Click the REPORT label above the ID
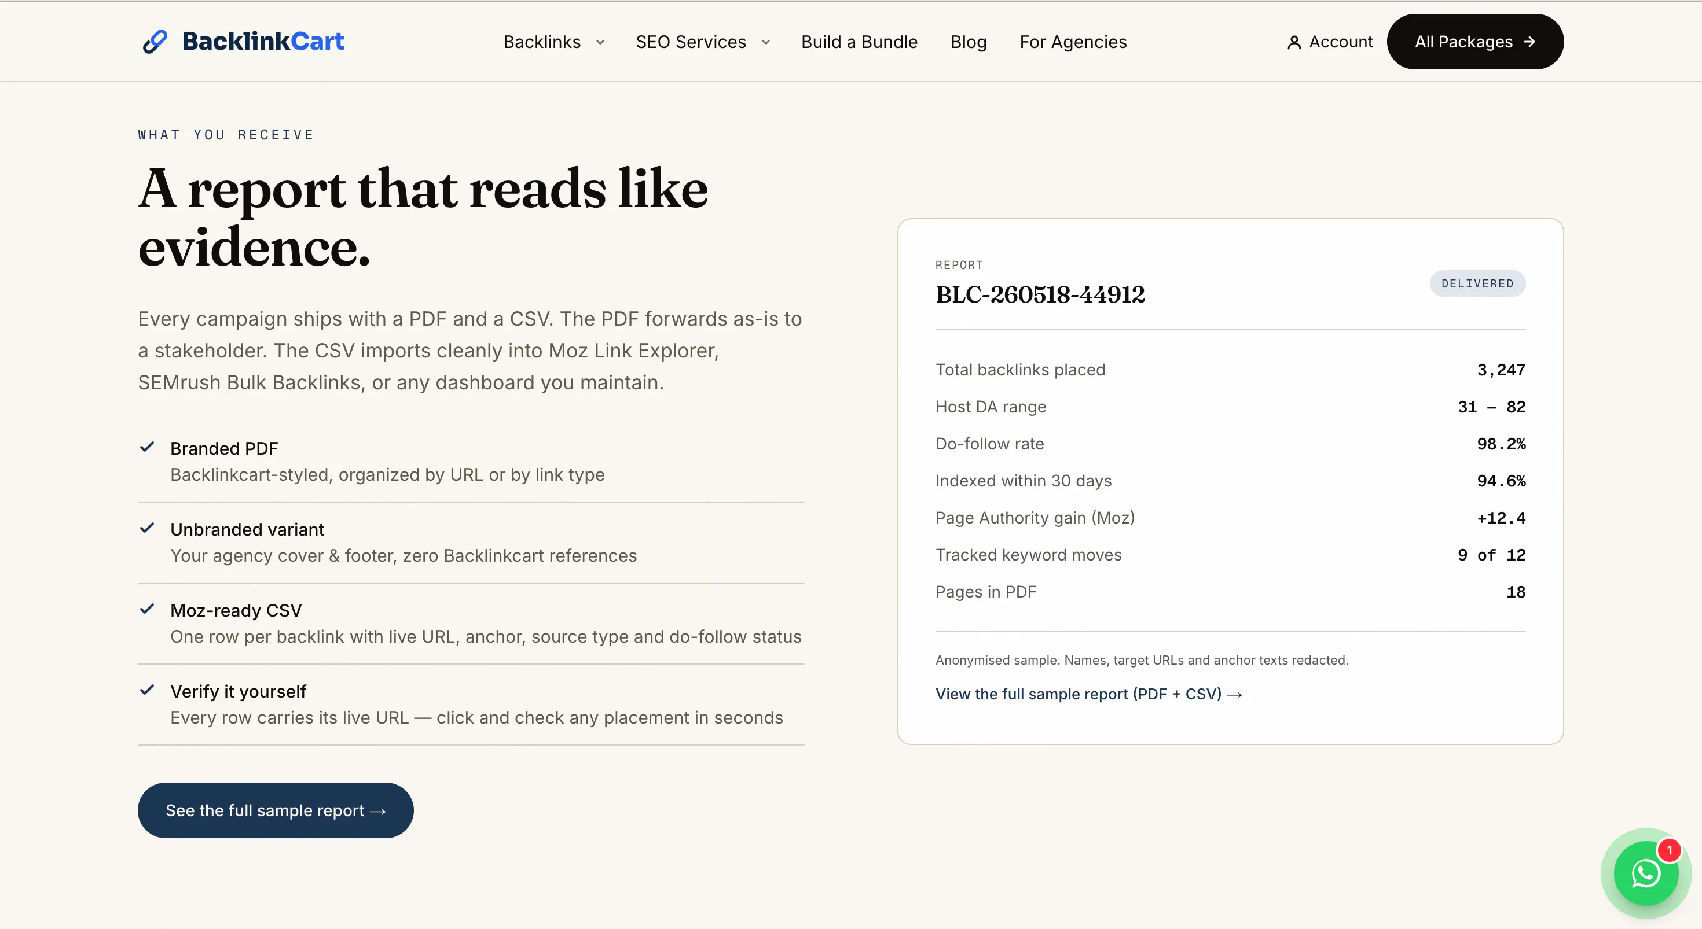 click(959, 265)
